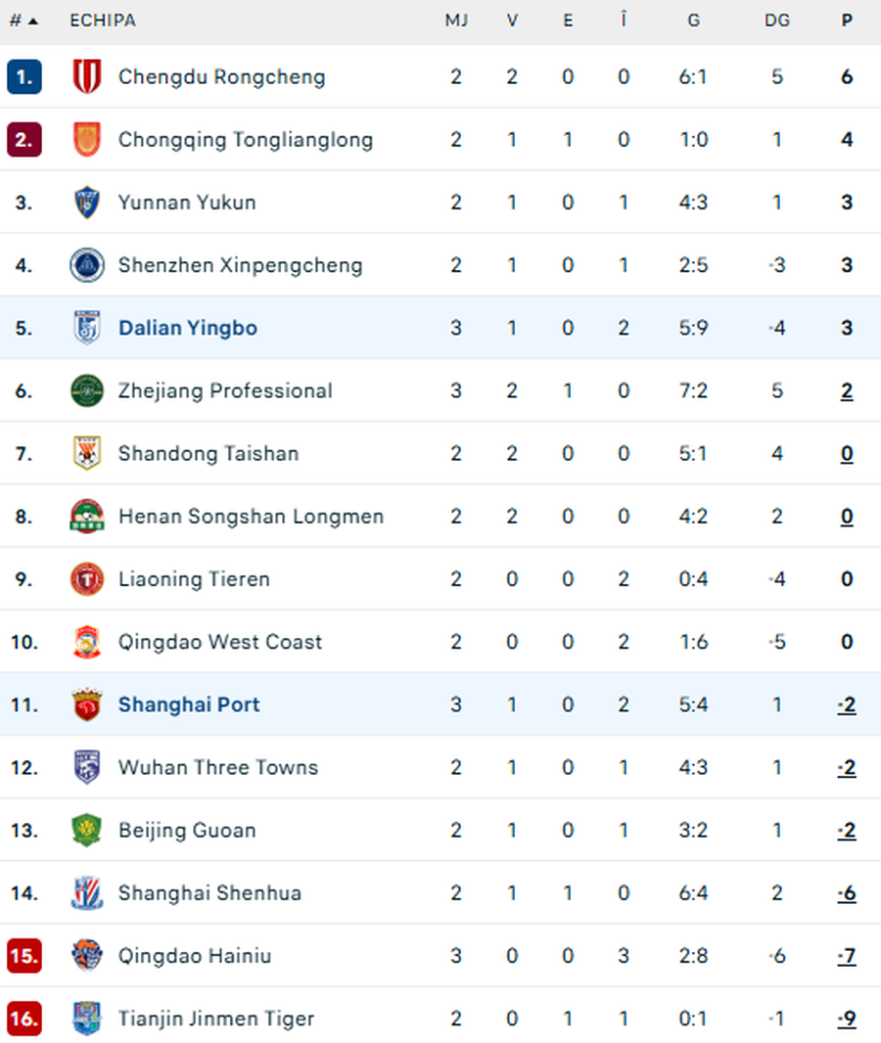881x1043 pixels.
Task: Open the Dalian Yingbo team link
Action: (x=188, y=328)
